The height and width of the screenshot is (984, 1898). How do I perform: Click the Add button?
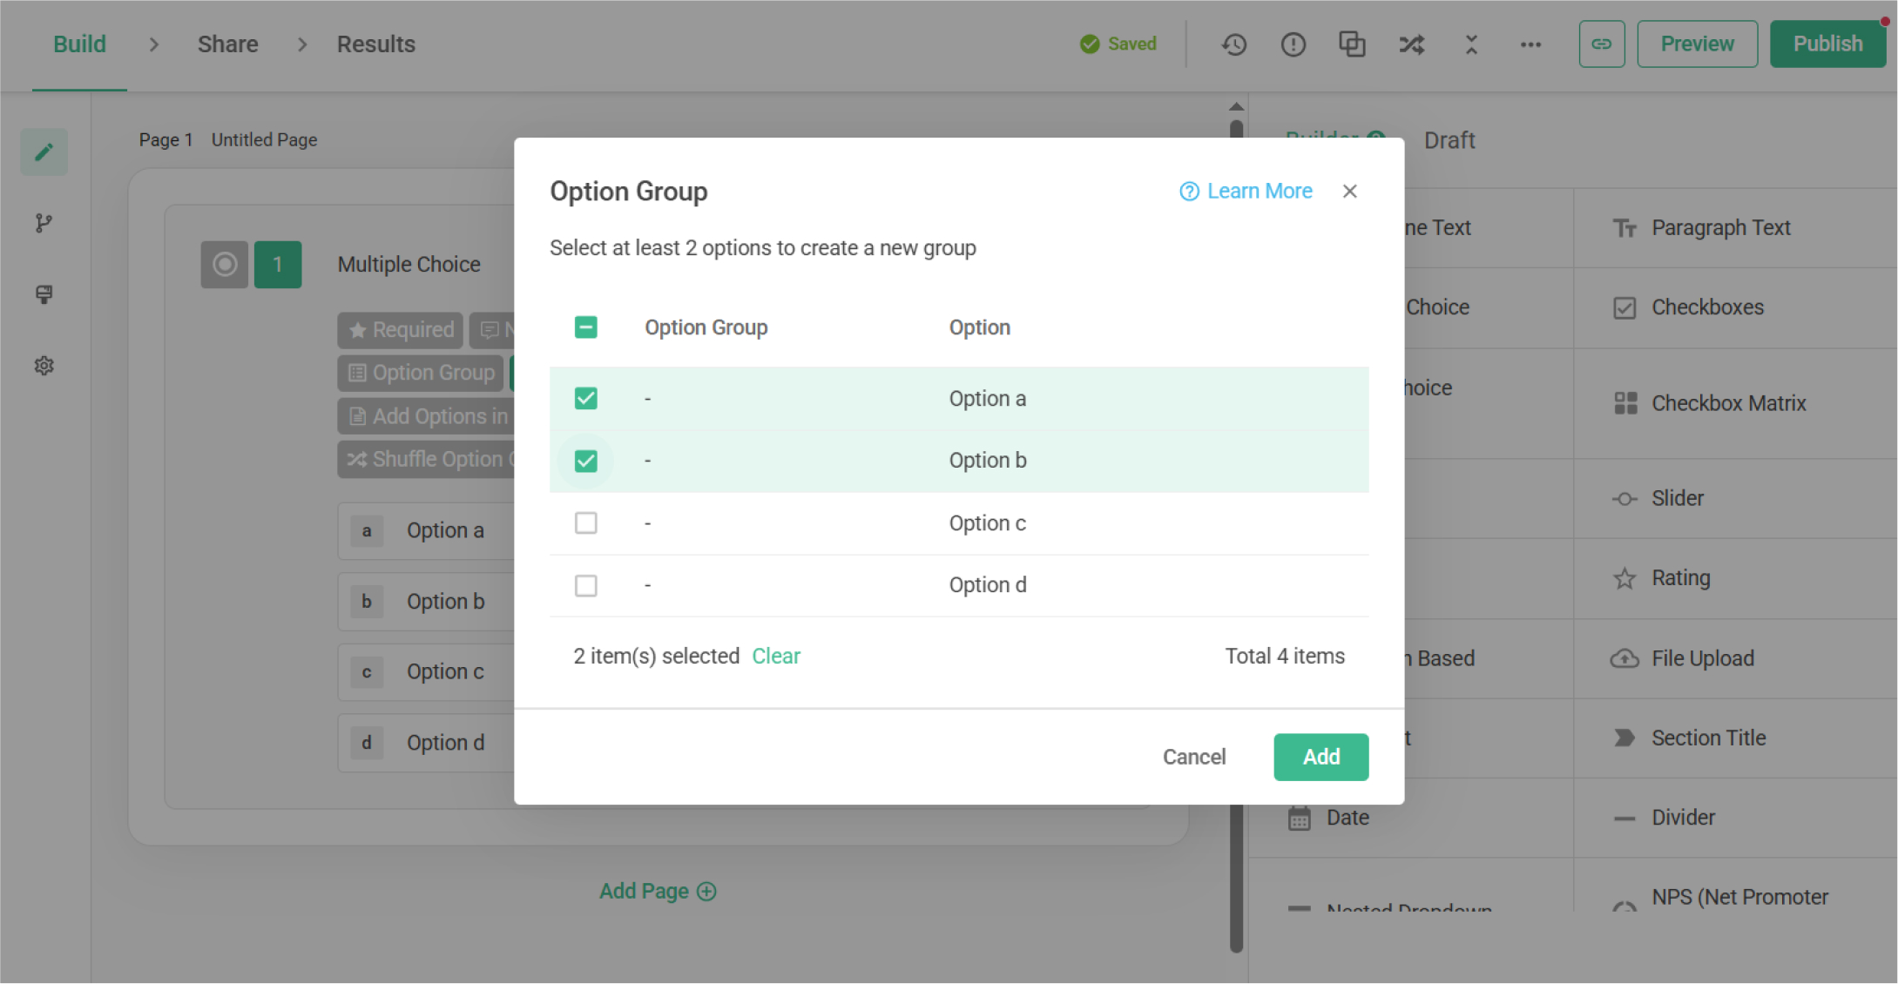1321,758
